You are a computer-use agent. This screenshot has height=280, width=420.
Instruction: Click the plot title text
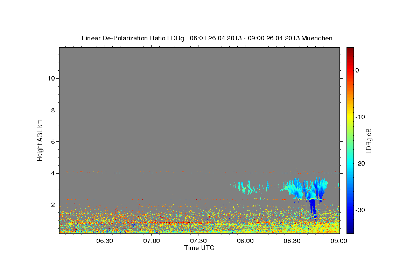(207, 38)
